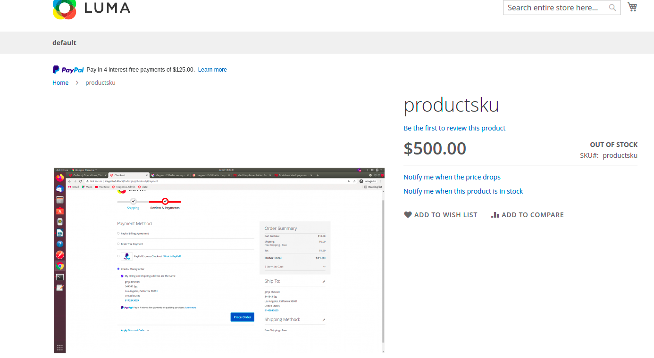Open the mini cart
The width and height of the screenshot is (654, 358).
coord(632,7)
